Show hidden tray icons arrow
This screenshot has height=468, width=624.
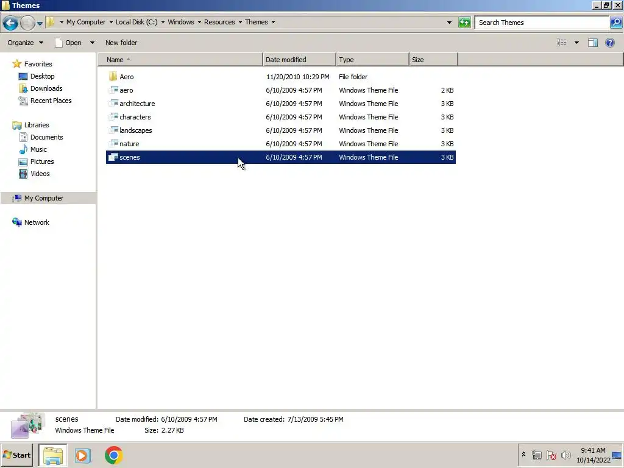[x=523, y=455]
